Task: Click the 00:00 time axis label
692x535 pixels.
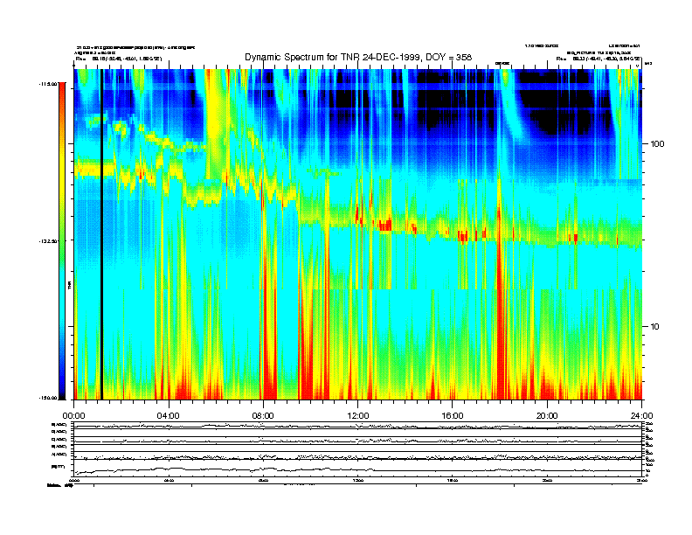Action: [73, 416]
